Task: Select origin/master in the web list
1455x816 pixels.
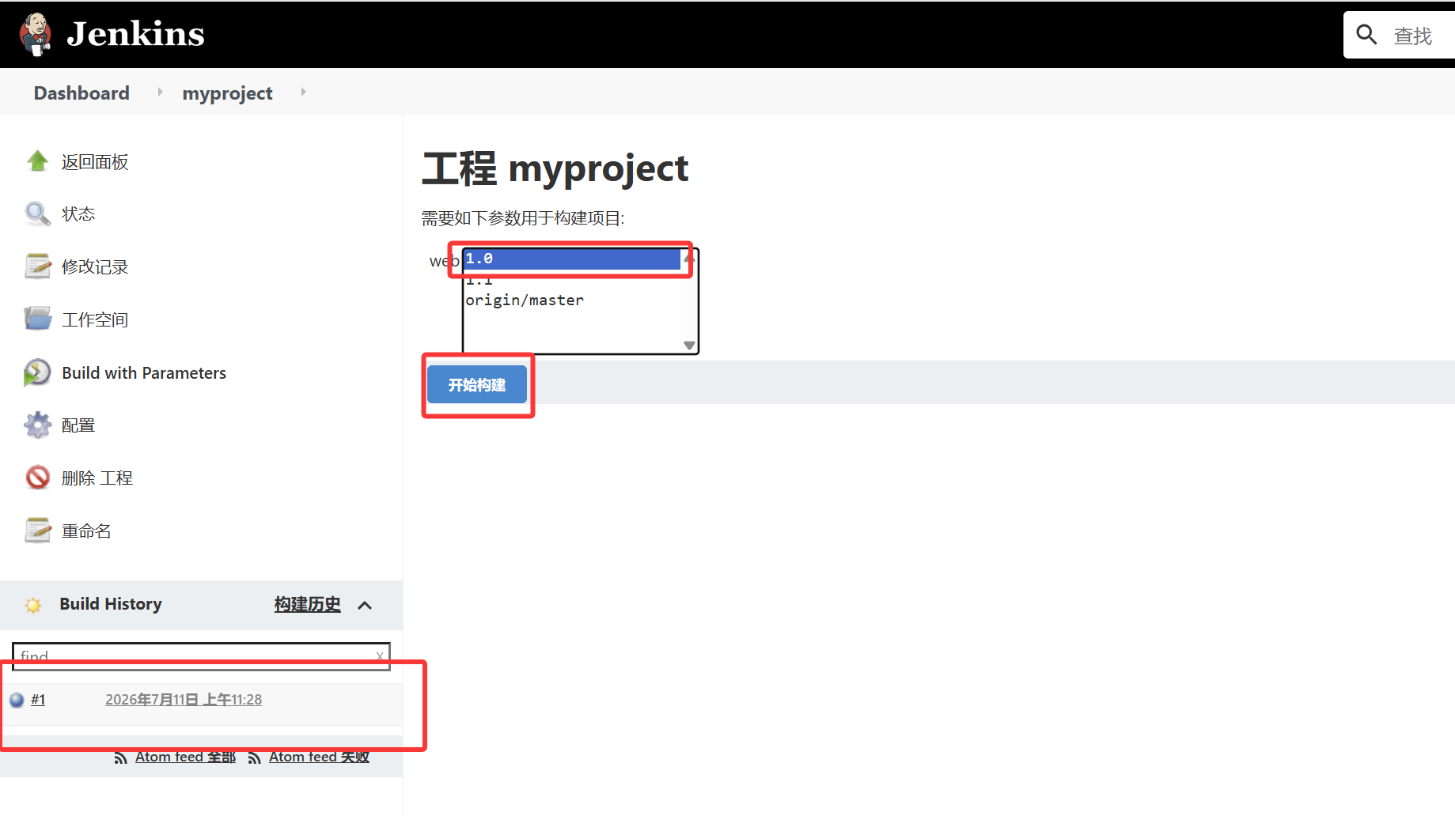Action: (x=572, y=300)
